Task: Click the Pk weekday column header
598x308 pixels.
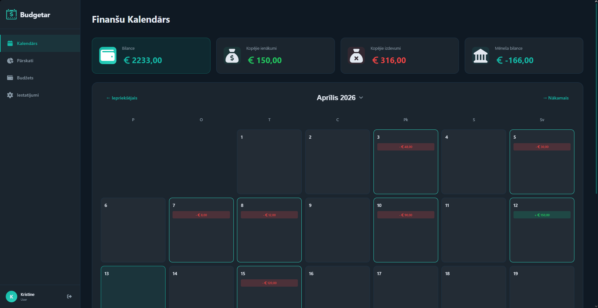Action: click(406, 120)
